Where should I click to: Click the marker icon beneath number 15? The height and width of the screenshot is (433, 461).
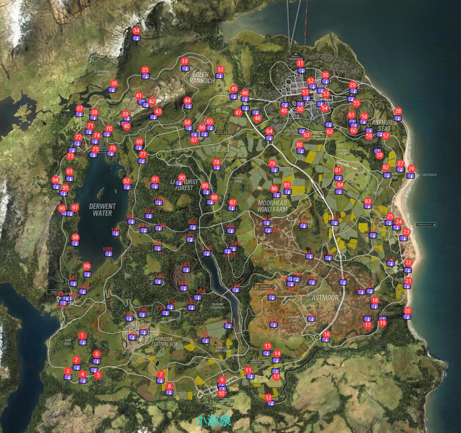[x=266, y=353]
